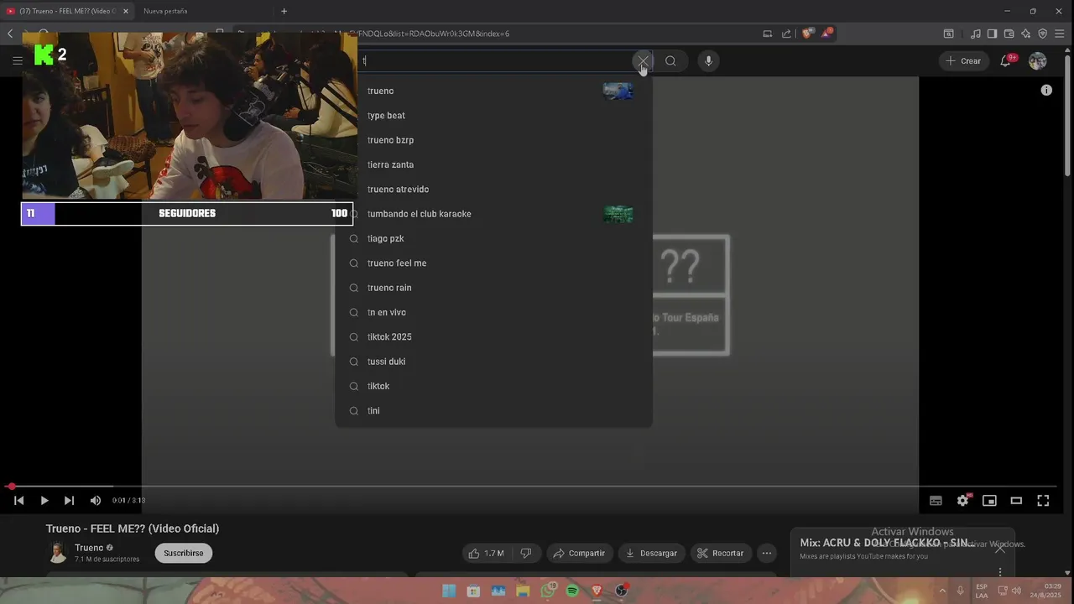Open the Brave Wallet icon
This screenshot has width=1074, height=604.
pos(1009,34)
